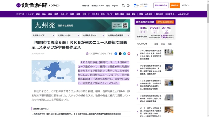Open the search magnifier icon
The height and width of the screenshot is (117, 209).
click(x=123, y=5)
